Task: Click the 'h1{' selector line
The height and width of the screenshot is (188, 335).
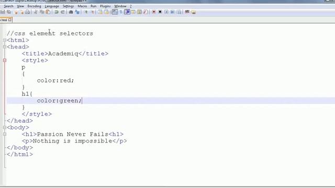Action: 27,94
